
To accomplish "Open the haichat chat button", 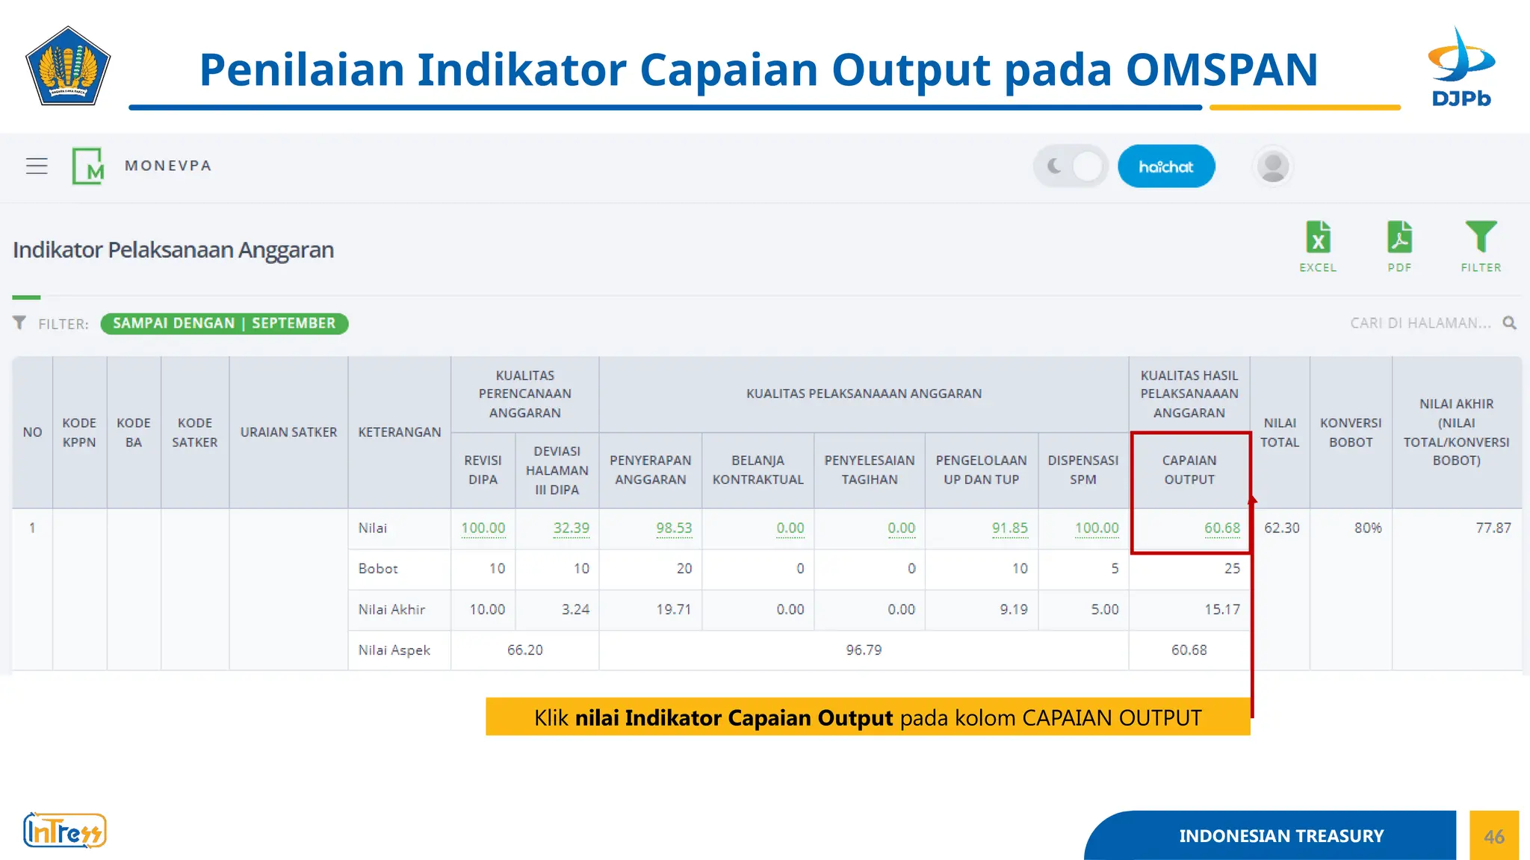I will click(x=1165, y=166).
